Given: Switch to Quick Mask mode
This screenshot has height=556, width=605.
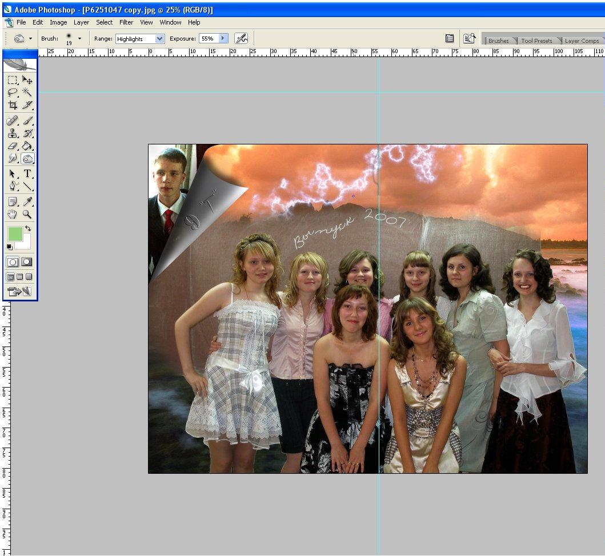Looking at the screenshot, I should pos(27,262).
